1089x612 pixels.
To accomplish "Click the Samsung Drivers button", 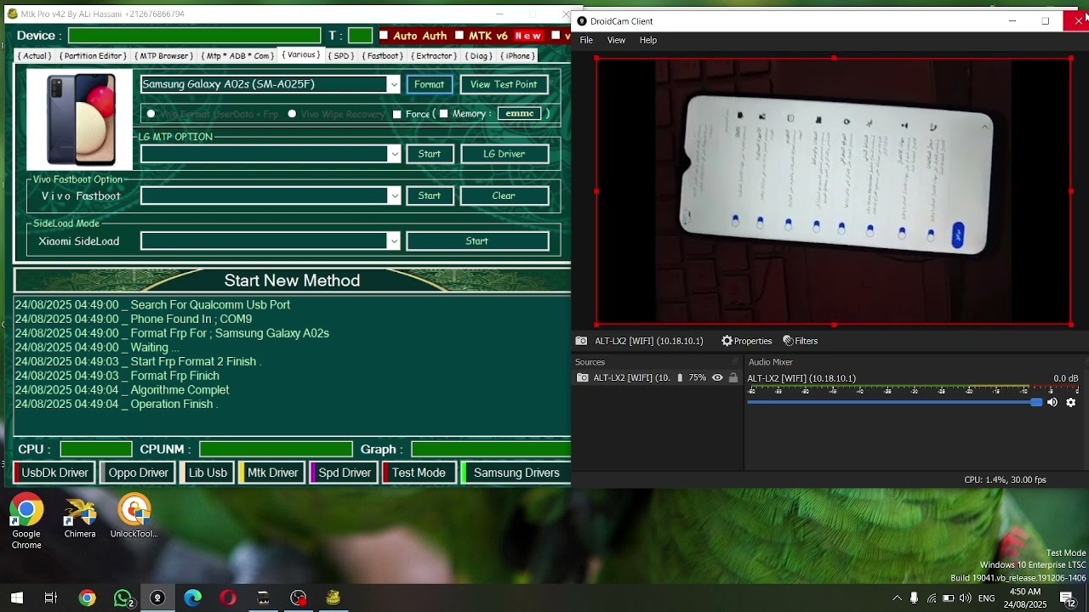I will pos(515,473).
